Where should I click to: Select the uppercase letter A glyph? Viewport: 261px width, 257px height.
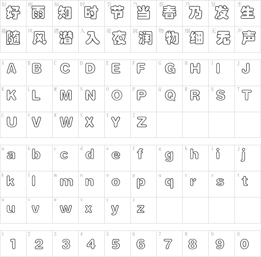(x=11, y=68)
